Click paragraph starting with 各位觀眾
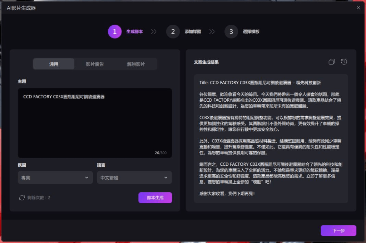Image resolution: width=366 pixels, height=243 pixels. pyautogui.click(x=270, y=100)
